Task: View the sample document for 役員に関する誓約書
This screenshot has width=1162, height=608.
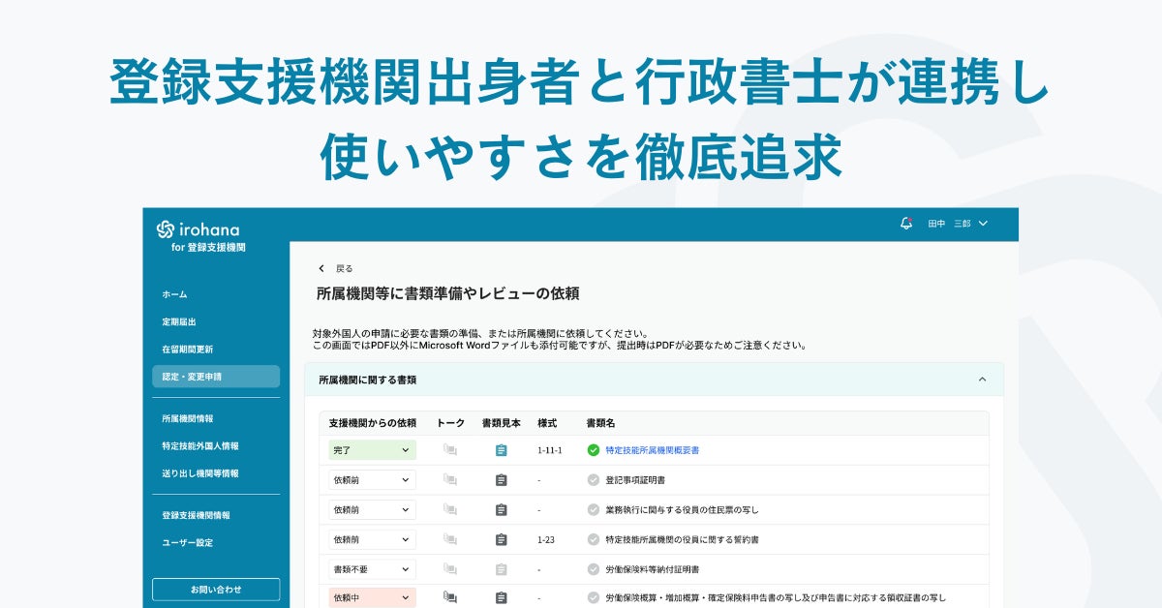Action: tap(501, 539)
